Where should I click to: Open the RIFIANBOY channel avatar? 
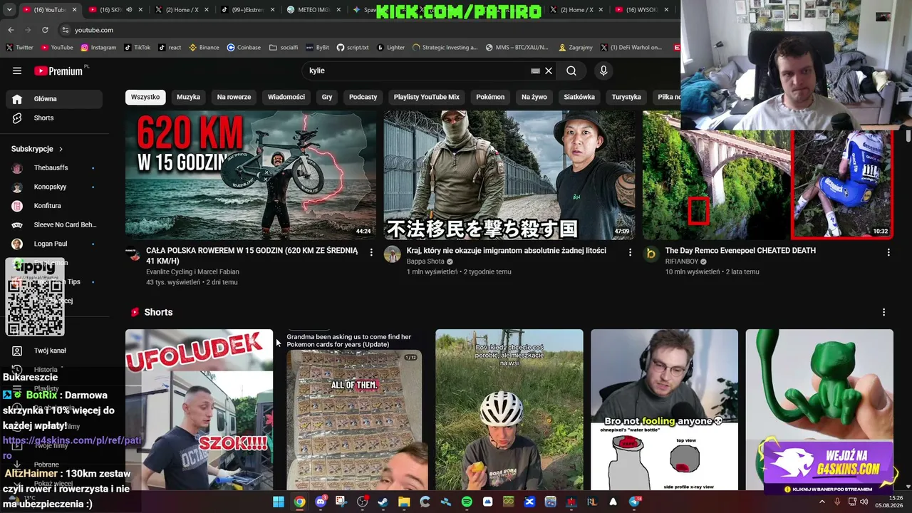pyautogui.click(x=651, y=254)
